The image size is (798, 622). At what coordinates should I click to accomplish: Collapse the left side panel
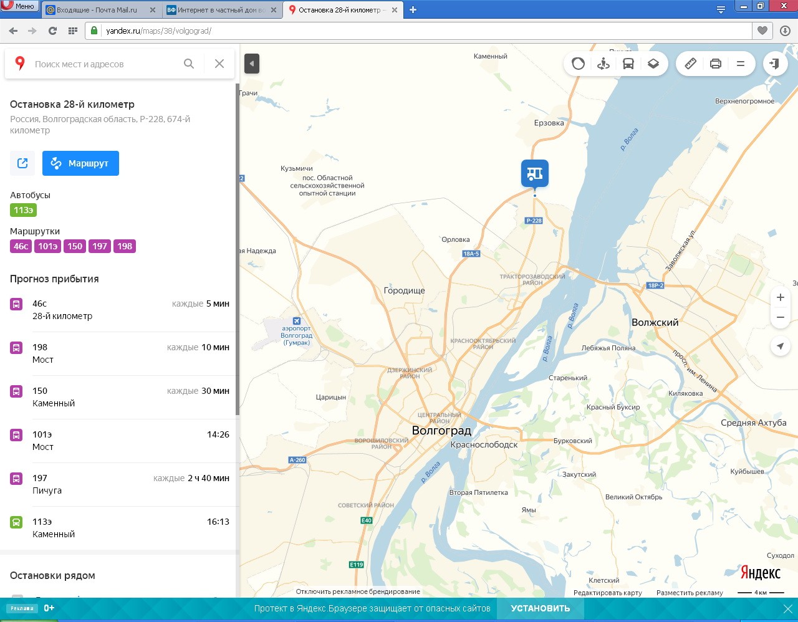coord(252,64)
